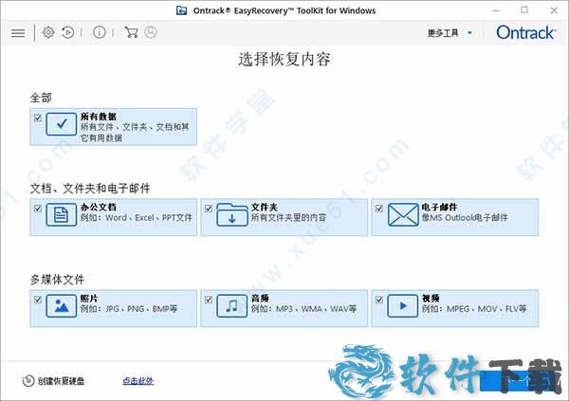Click the 电子邮件 envelope icon

point(403,215)
